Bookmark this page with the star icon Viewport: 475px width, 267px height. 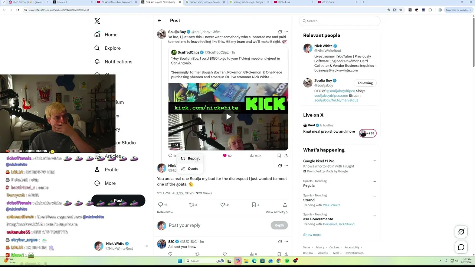tap(401, 10)
